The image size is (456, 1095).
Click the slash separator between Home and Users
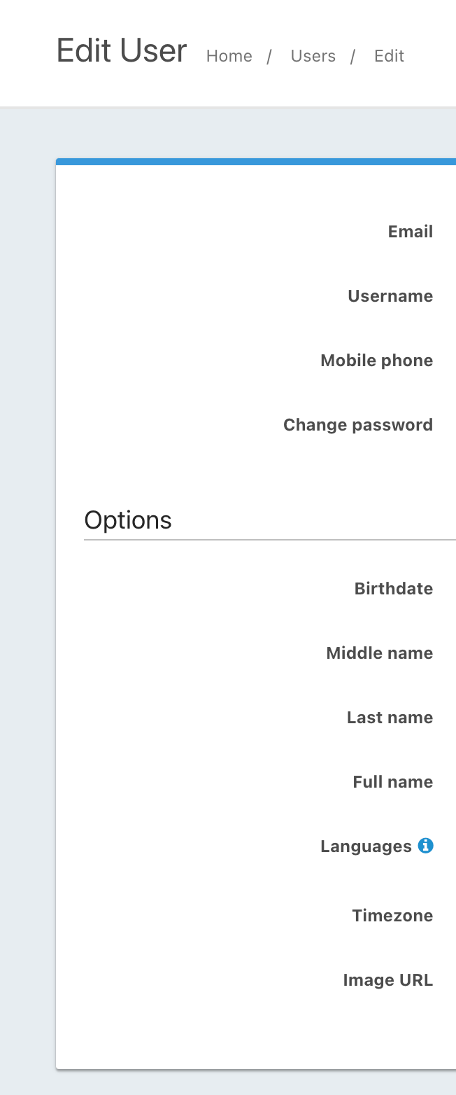coord(269,56)
